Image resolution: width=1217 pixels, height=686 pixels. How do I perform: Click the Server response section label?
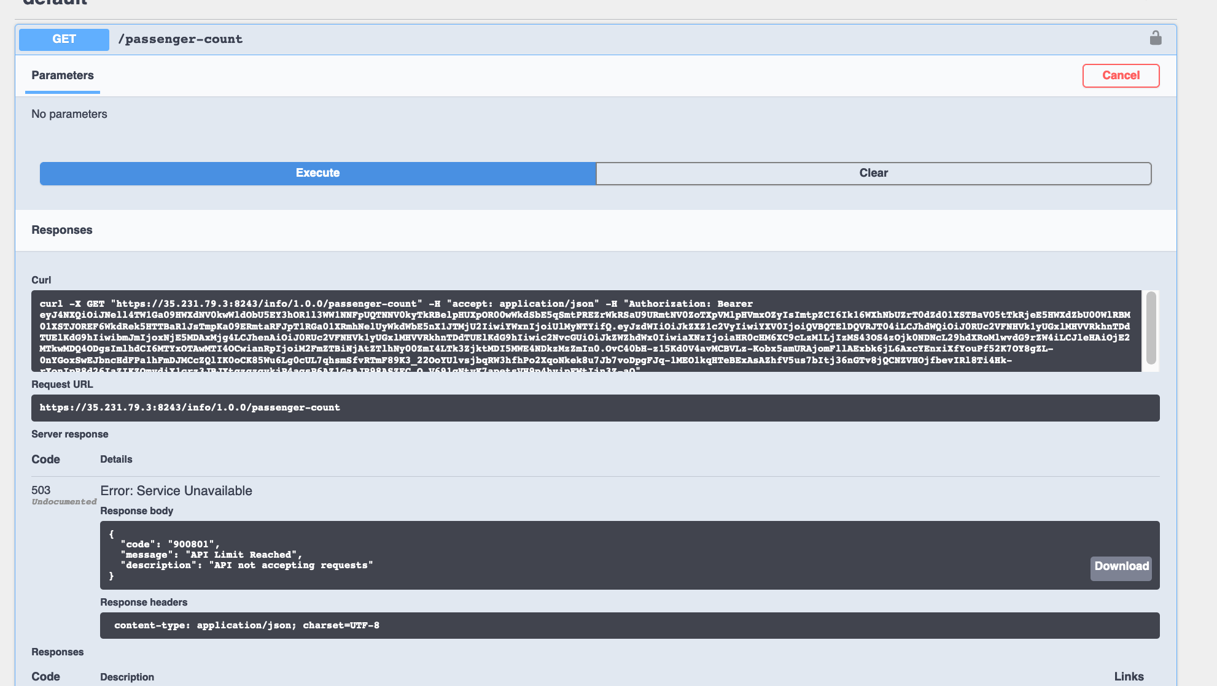point(70,434)
